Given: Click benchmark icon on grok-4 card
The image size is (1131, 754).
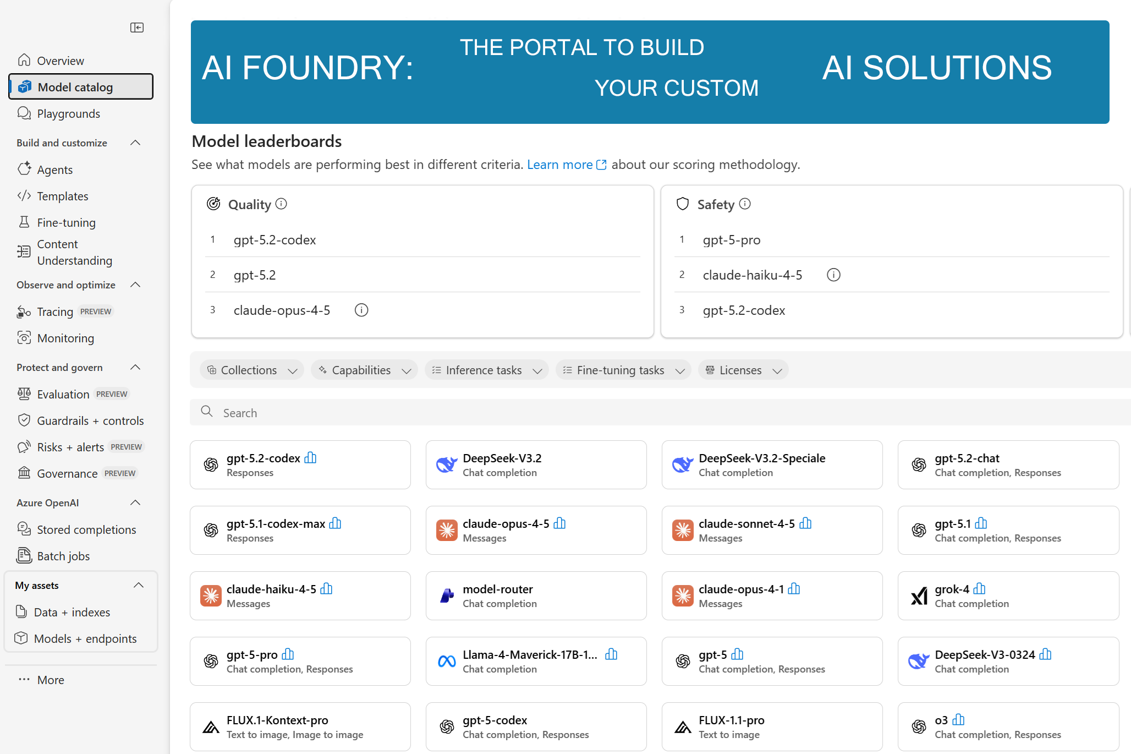Looking at the screenshot, I should point(979,588).
